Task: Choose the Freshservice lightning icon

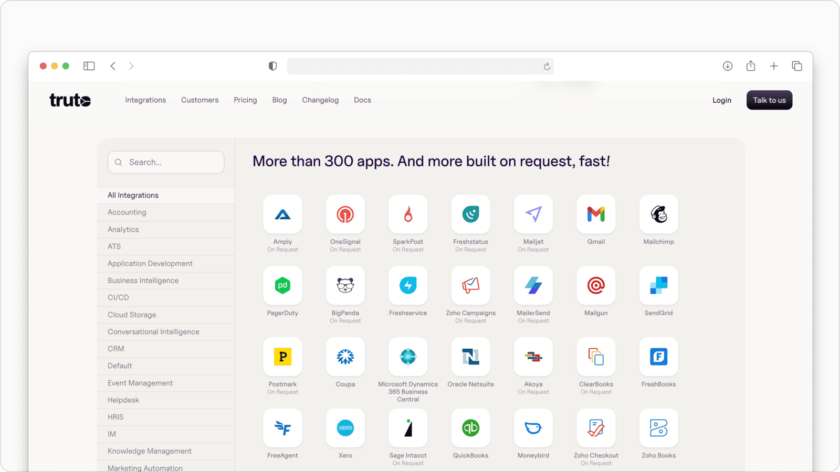Action: pyautogui.click(x=408, y=285)
